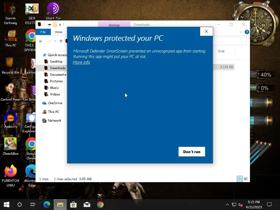Open the Windows Start menu
Image resolution: width=280 pixels, height=210 pixels.
(x=7, y=205)
